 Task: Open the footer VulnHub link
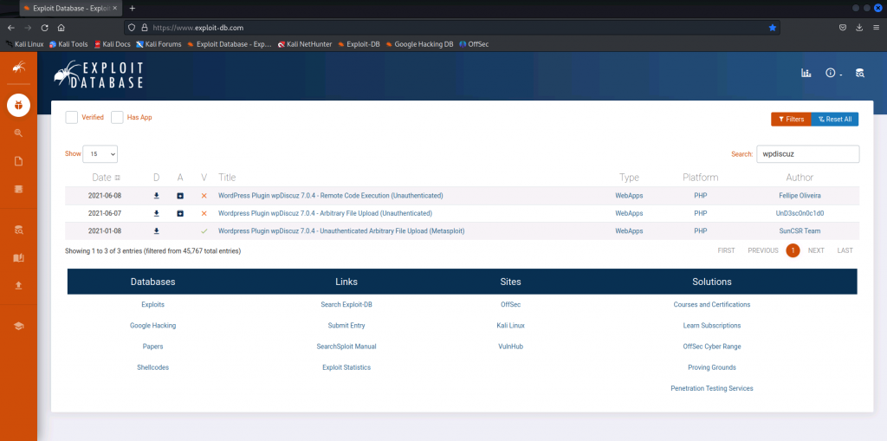click(510, 347)
